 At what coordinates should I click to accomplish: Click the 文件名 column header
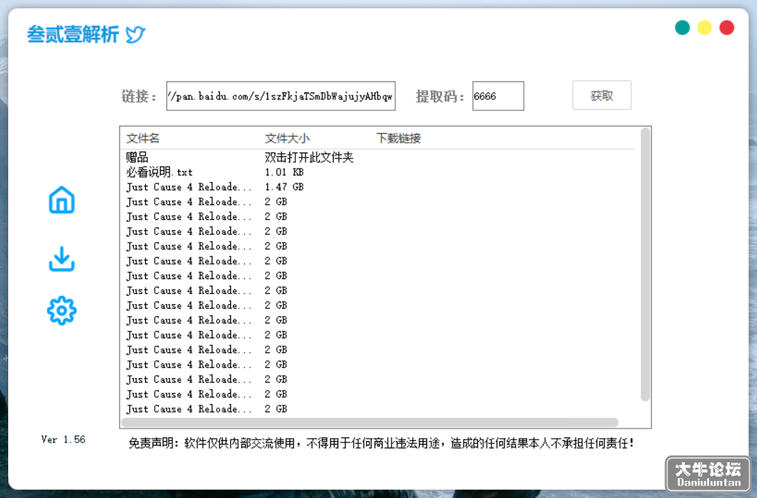pos(143,138)
